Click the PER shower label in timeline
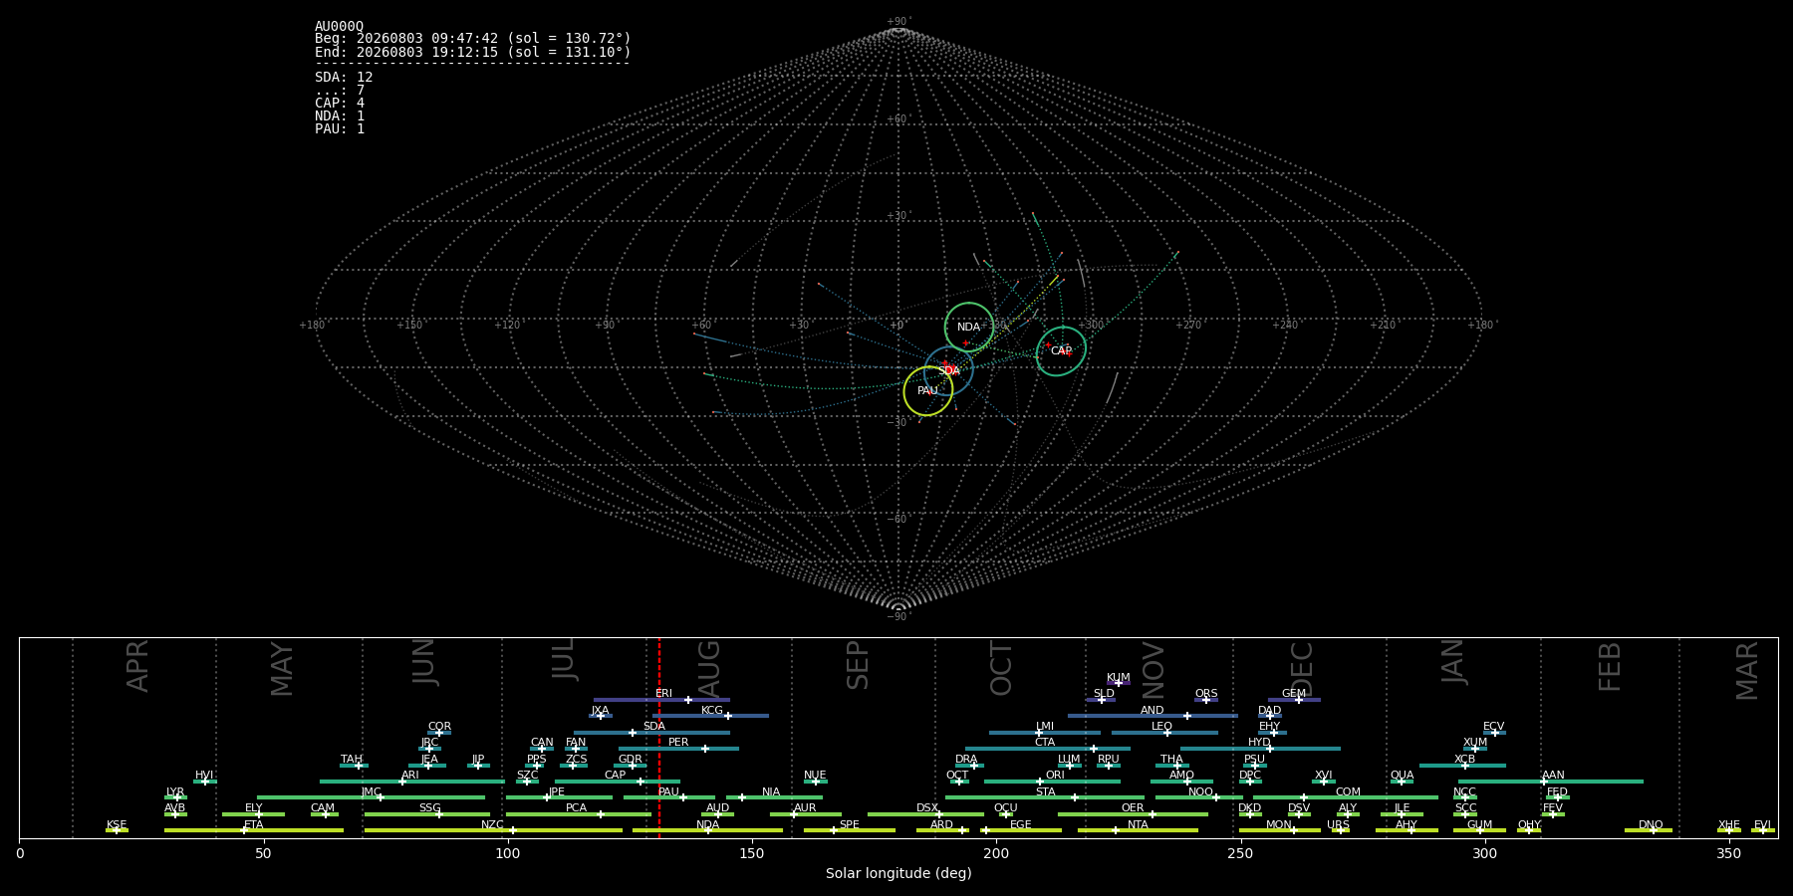The image size is (1793, 896). [x=678, y=742]
